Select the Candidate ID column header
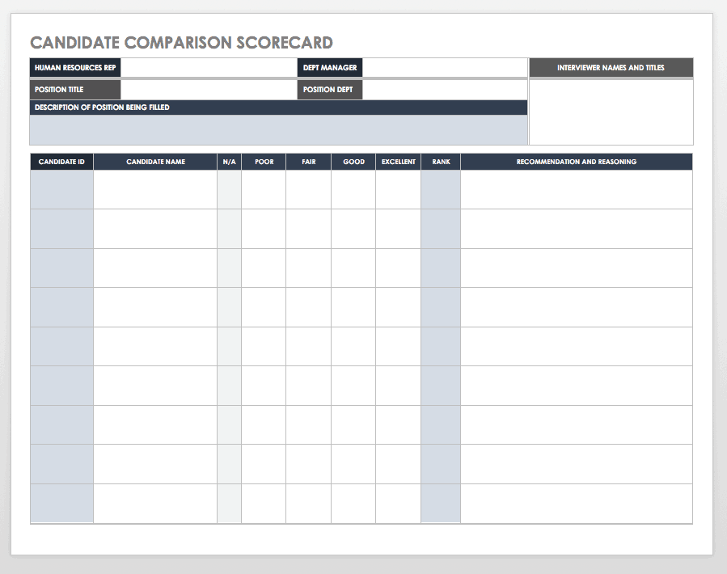The height and width of the screenshot is (574, 727). 61,162
